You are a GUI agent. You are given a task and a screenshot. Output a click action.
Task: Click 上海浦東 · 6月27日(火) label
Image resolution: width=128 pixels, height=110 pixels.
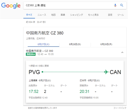[40, 80]
